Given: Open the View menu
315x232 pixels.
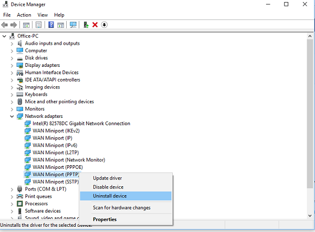Looking at the screenshot, I should click(x=43, y=15).
